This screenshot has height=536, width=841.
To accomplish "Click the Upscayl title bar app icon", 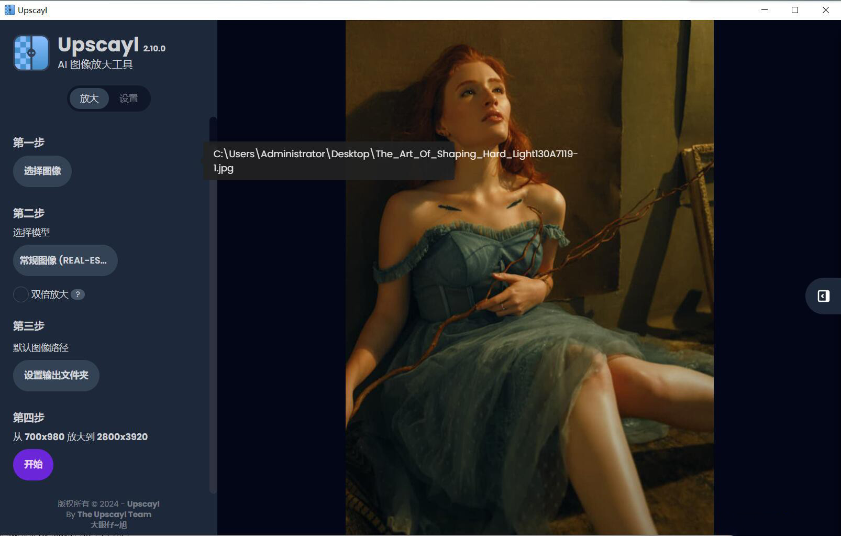I will 9,10.
